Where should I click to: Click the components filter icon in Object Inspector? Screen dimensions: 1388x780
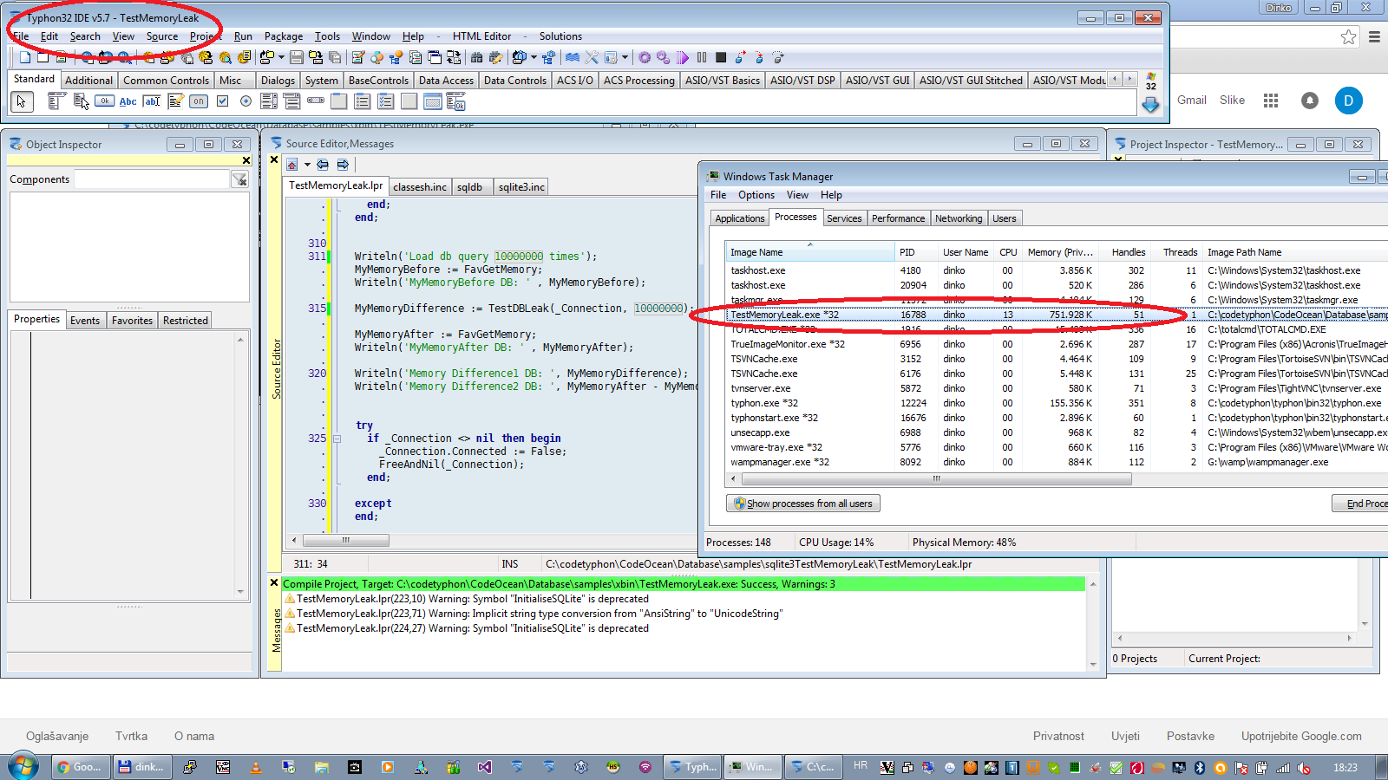click(239, 179)
